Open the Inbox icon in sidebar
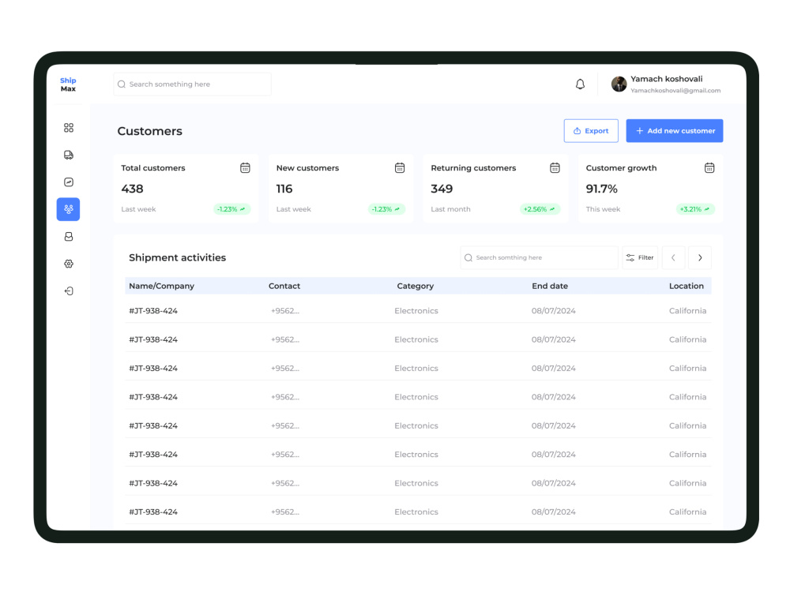The image size is (790, 592). tap(69, 236)
